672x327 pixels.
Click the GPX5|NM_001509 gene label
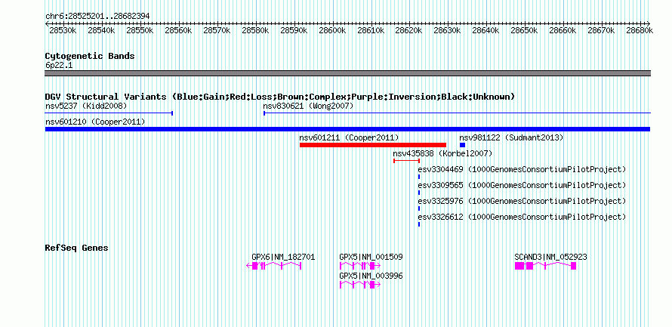[371, 257]
